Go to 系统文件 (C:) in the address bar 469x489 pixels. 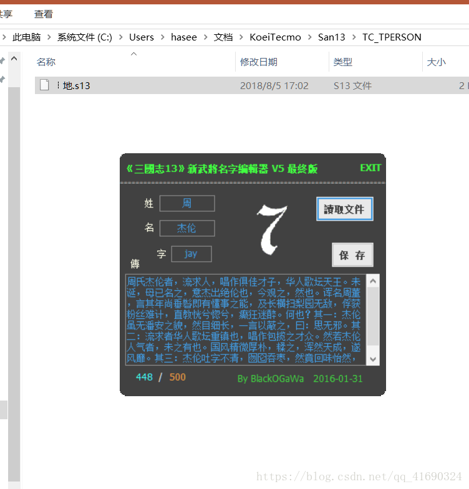tap(84, 37)
